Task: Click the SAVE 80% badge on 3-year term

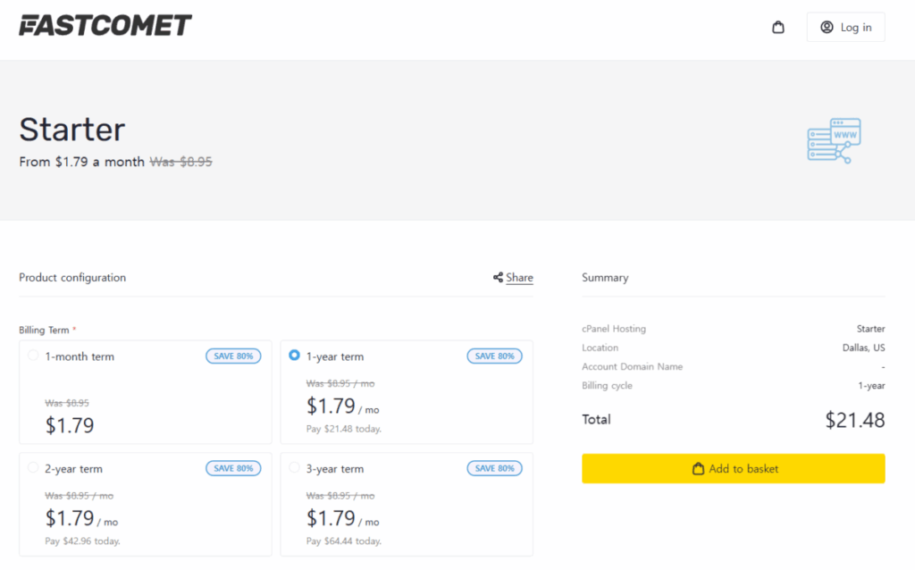Action: click(x=494, y=467)
